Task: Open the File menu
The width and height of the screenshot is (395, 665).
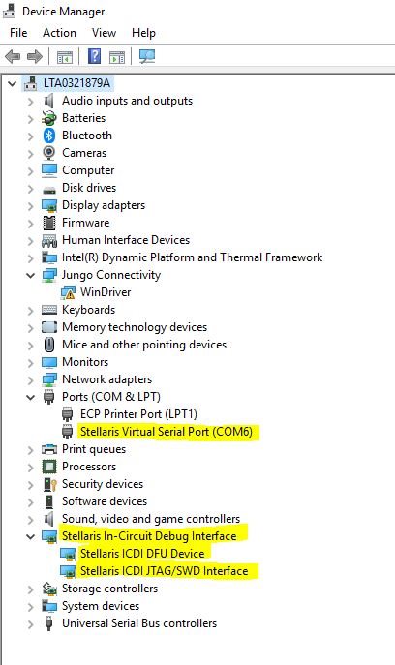Action: click(18, 33)
